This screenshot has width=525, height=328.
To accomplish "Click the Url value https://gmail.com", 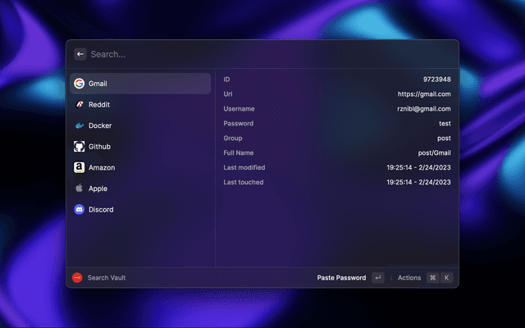I will [424, 94].
